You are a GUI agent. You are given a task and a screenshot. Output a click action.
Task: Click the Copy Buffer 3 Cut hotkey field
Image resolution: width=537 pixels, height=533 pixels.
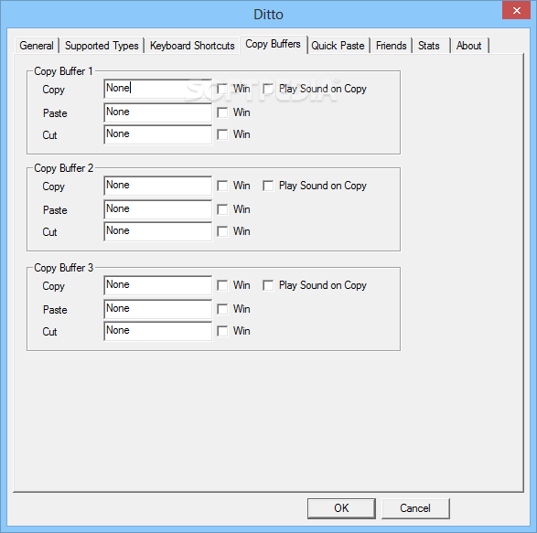[158, 331]
